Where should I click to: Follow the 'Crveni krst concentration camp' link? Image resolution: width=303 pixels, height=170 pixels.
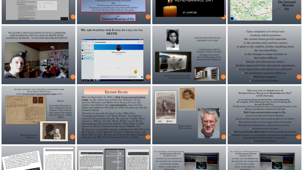point(40,94)
